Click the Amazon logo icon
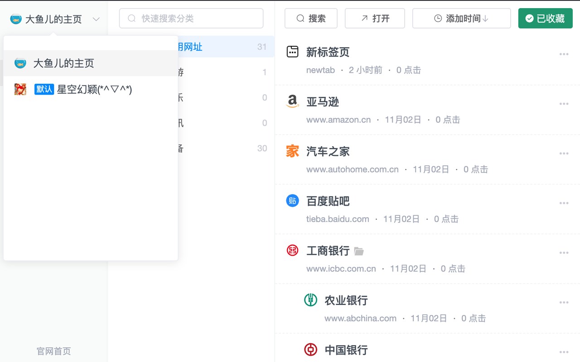The width and height of the screenshot is (580, 362). (x=293, y=101)
